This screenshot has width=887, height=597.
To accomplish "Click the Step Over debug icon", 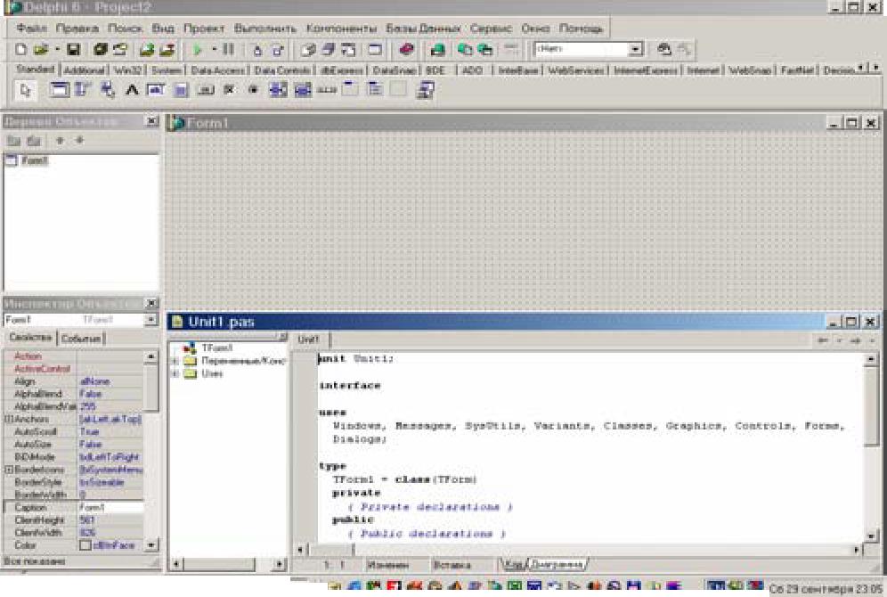I will [277, 50].
